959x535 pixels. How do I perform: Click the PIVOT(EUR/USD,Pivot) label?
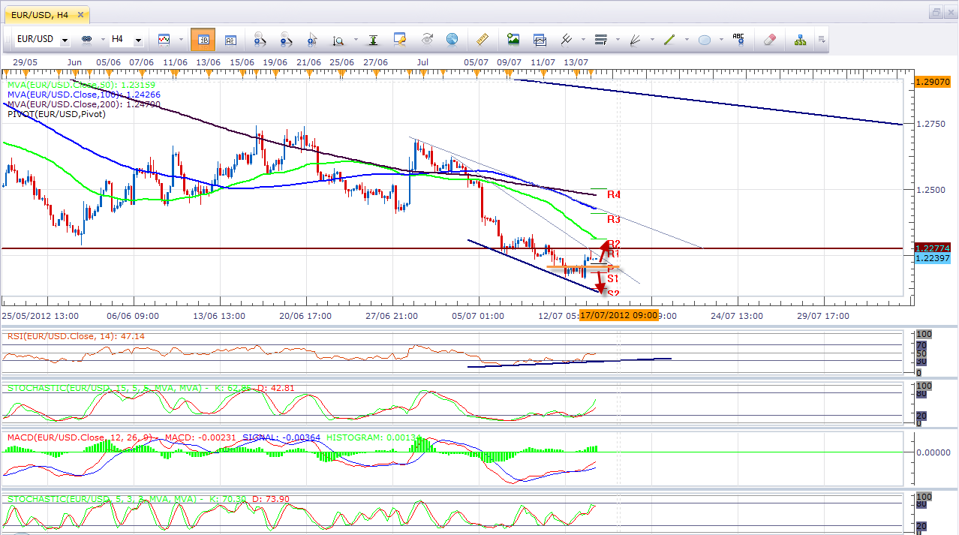[x=58, y=114]
